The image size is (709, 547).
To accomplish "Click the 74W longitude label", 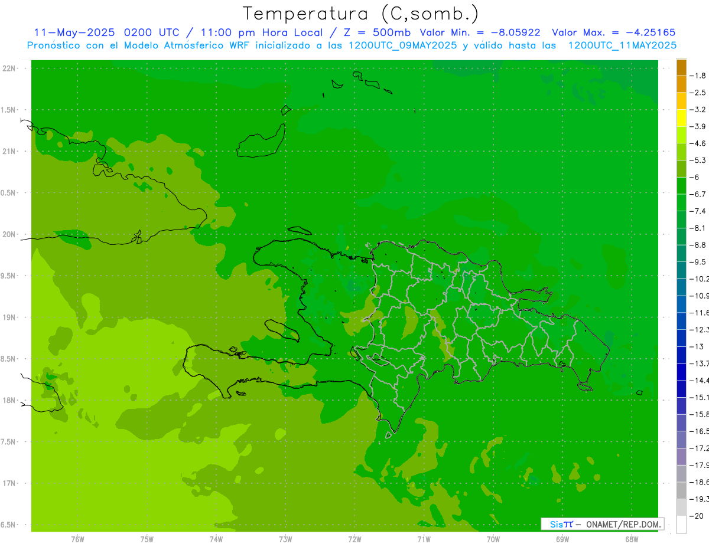I will click(216, 539).
